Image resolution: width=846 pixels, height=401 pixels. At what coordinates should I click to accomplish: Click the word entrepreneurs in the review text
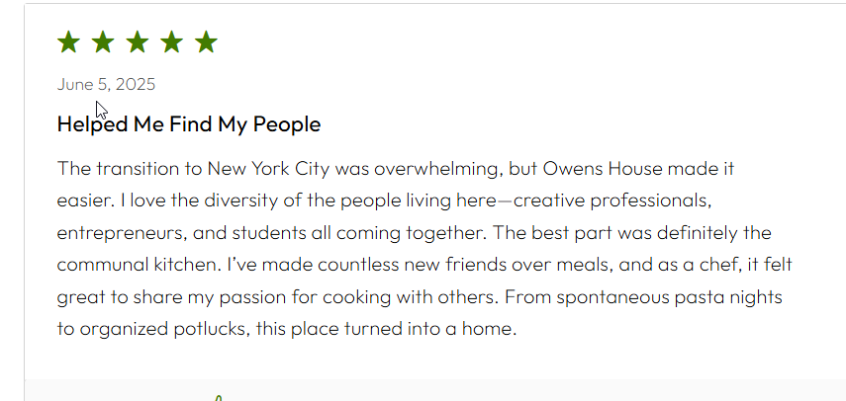pos(123,234)
